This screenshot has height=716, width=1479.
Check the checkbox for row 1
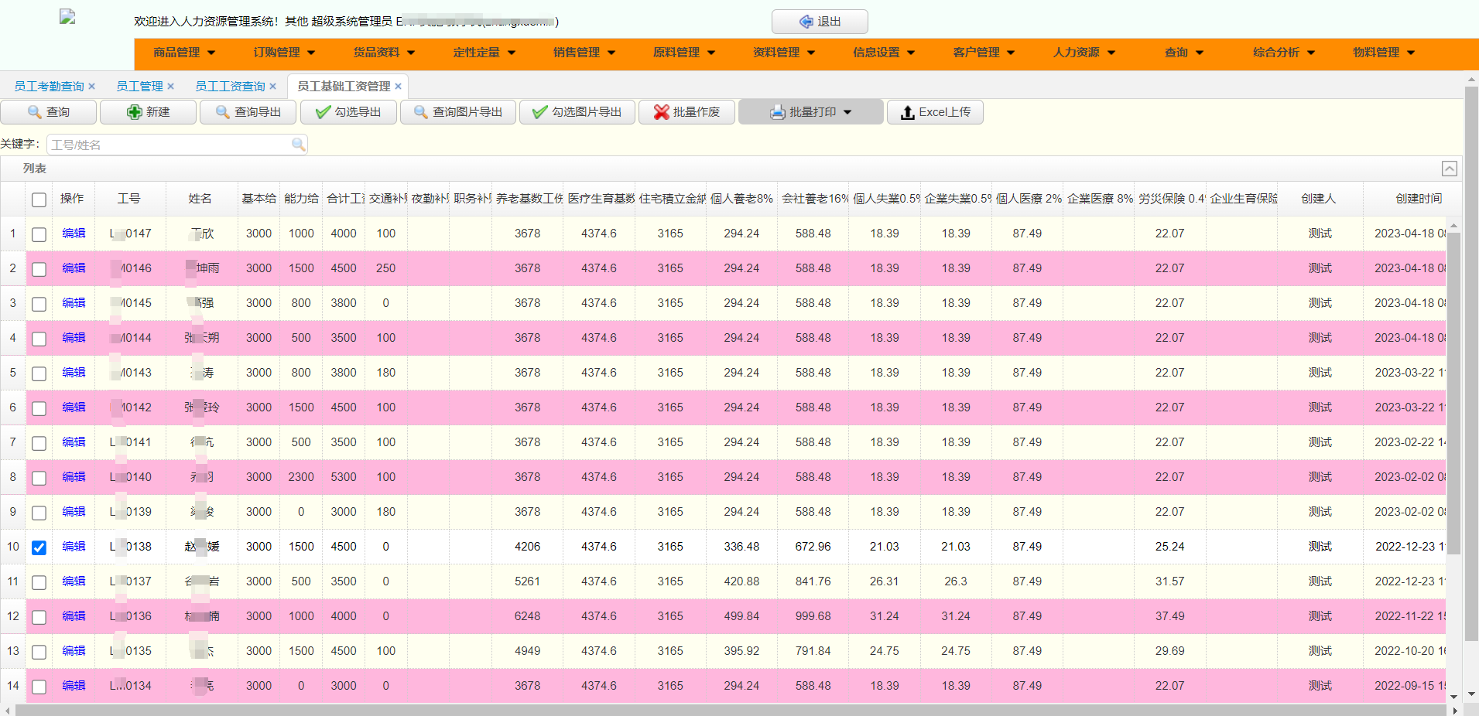[x=39, y=234]
